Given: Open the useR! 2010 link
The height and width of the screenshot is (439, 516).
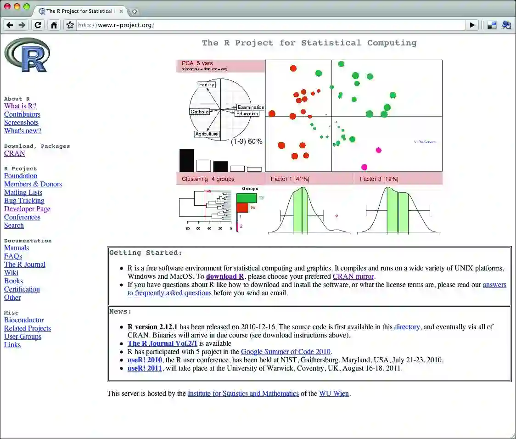Looking at the screenshot, I should 145,360.
